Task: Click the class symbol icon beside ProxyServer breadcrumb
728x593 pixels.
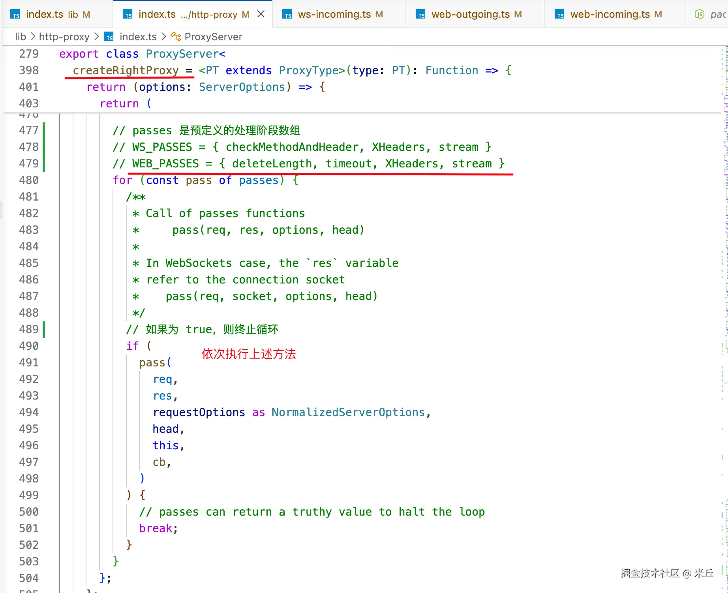Action: pos(176,37)
